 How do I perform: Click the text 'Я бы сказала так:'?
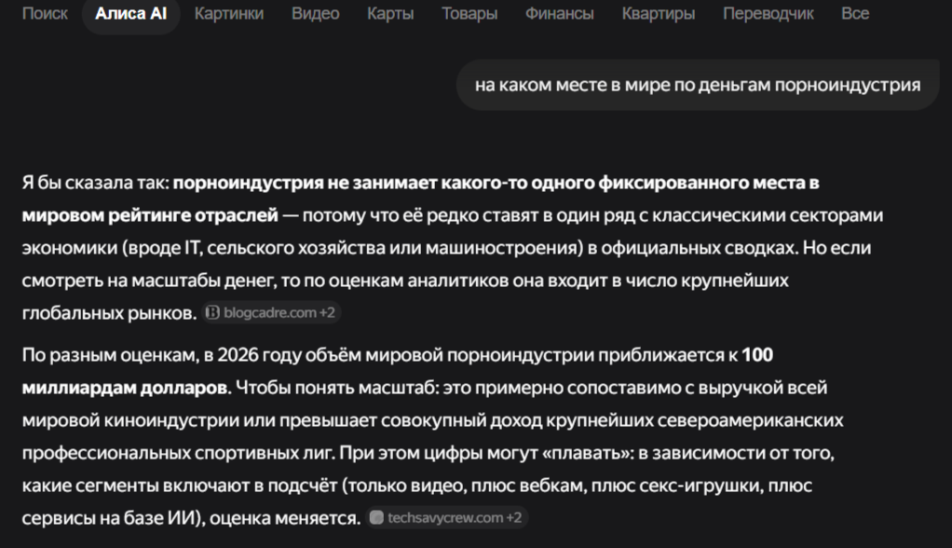click(x=96, y=183)
